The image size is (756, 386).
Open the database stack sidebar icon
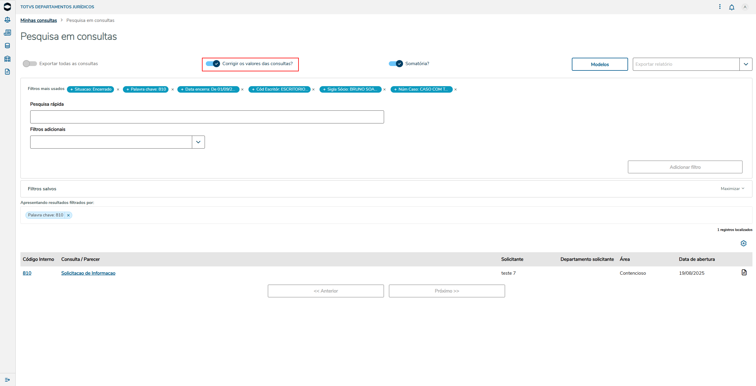pos(7,46)
